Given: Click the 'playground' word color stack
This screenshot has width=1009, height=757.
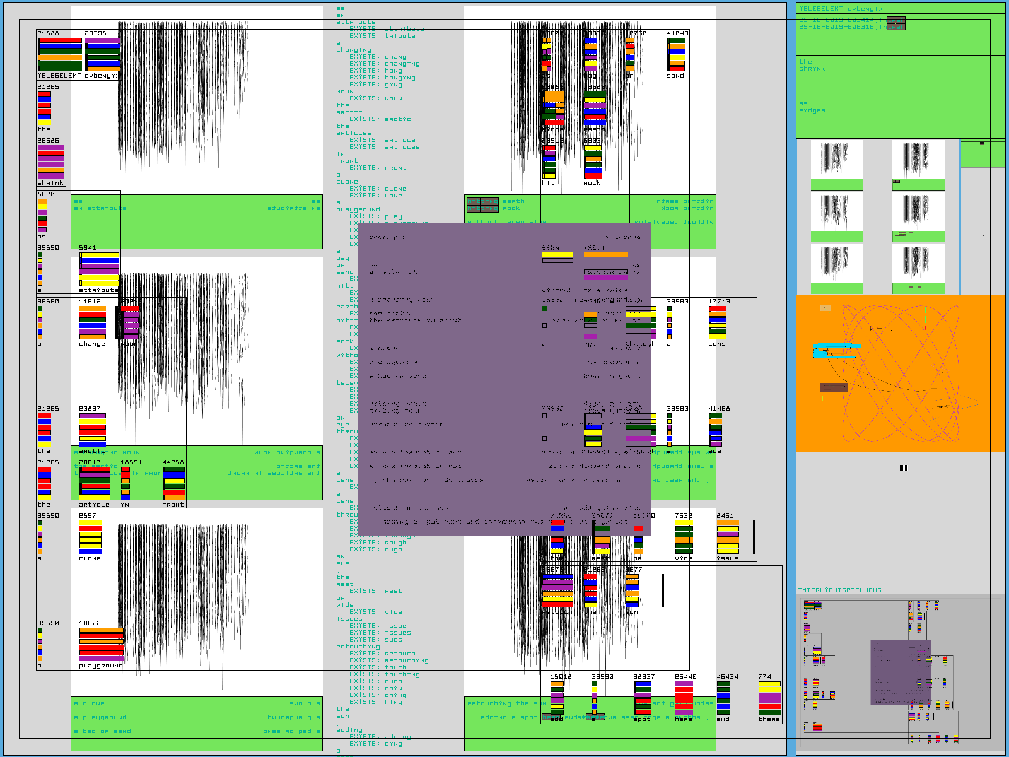Looking at the screenshot, I should [x=101, y=644].
